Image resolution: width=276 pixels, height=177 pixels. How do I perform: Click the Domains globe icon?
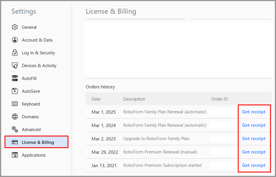[15, 117]
